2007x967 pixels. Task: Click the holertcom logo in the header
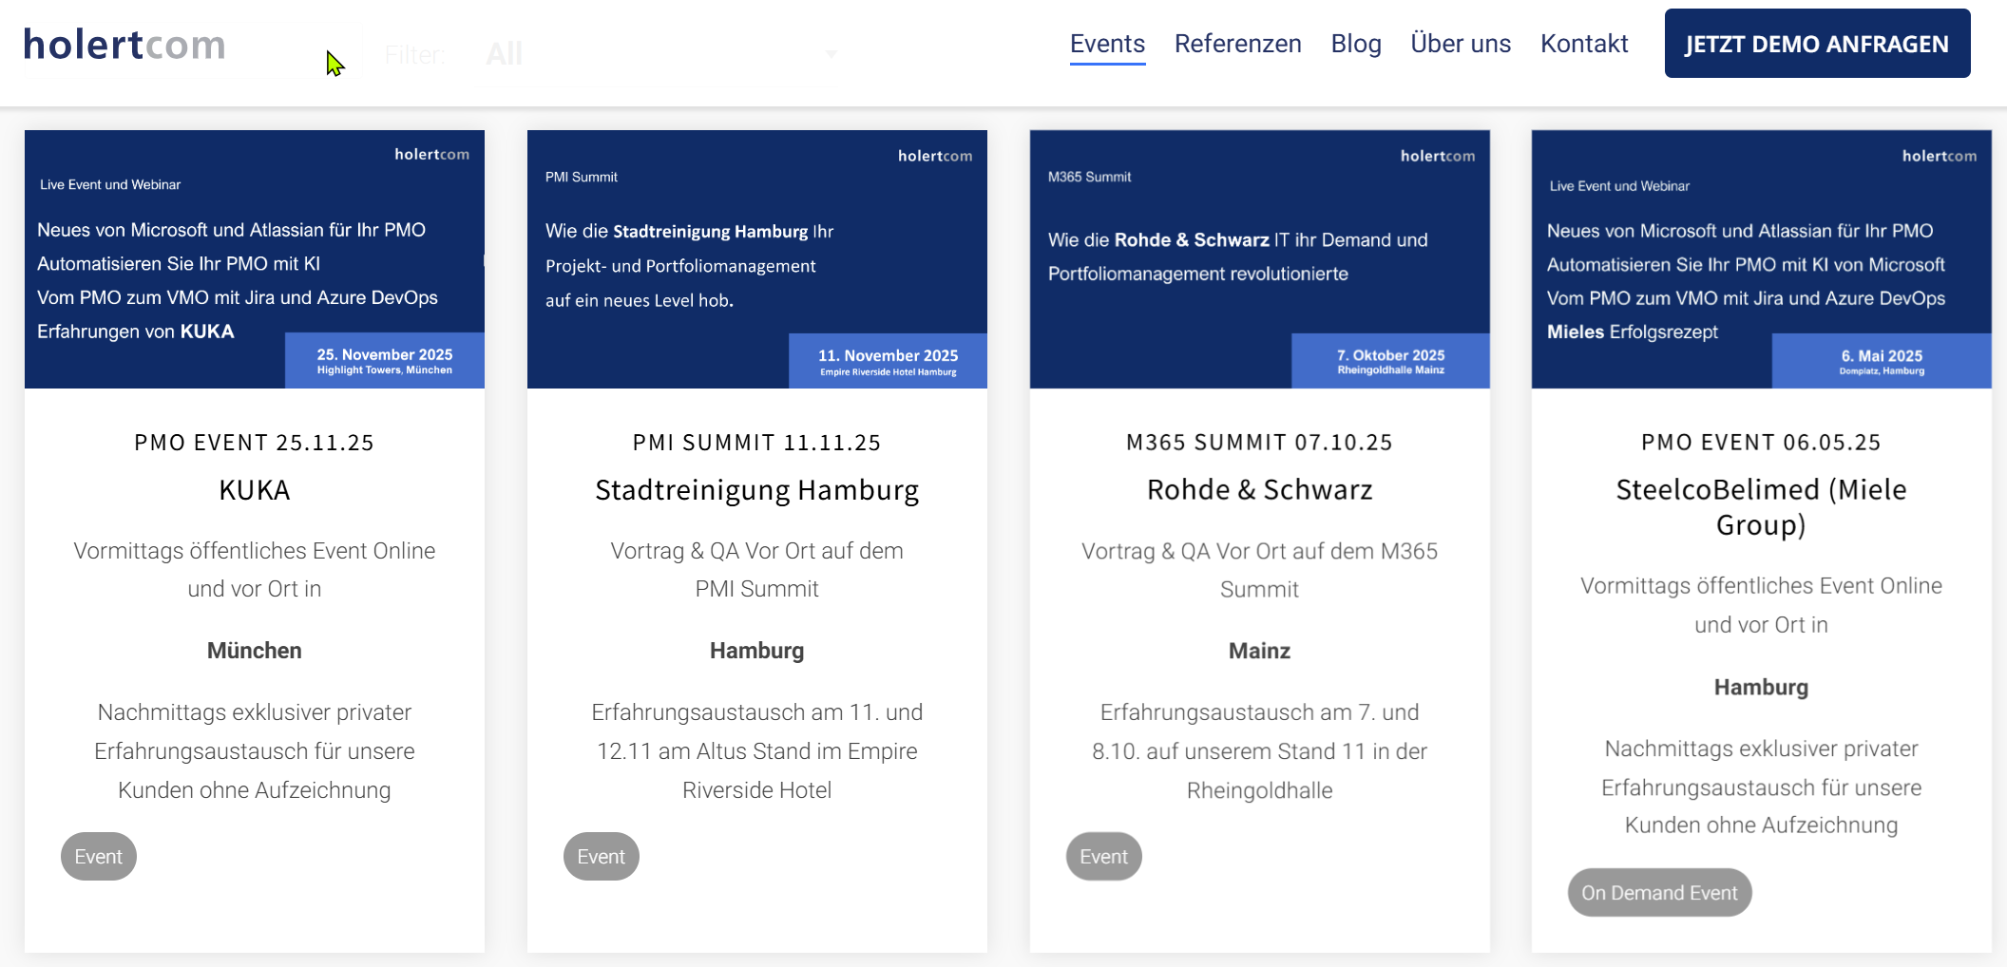pos(124,45)
